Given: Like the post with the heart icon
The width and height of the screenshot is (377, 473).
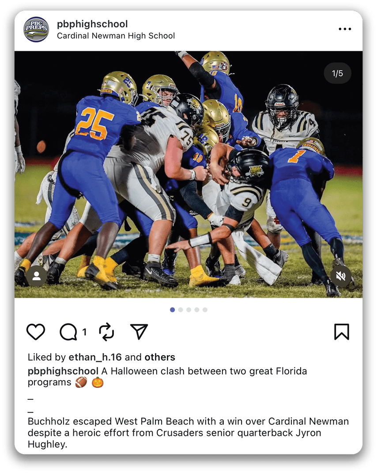Looking at the screenshot, I should [x=36, y=332].
